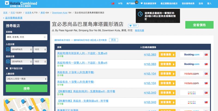This screenshot has width=218, height=111.
Task: Click green 搜尋 button
Action: coord(26,88)
